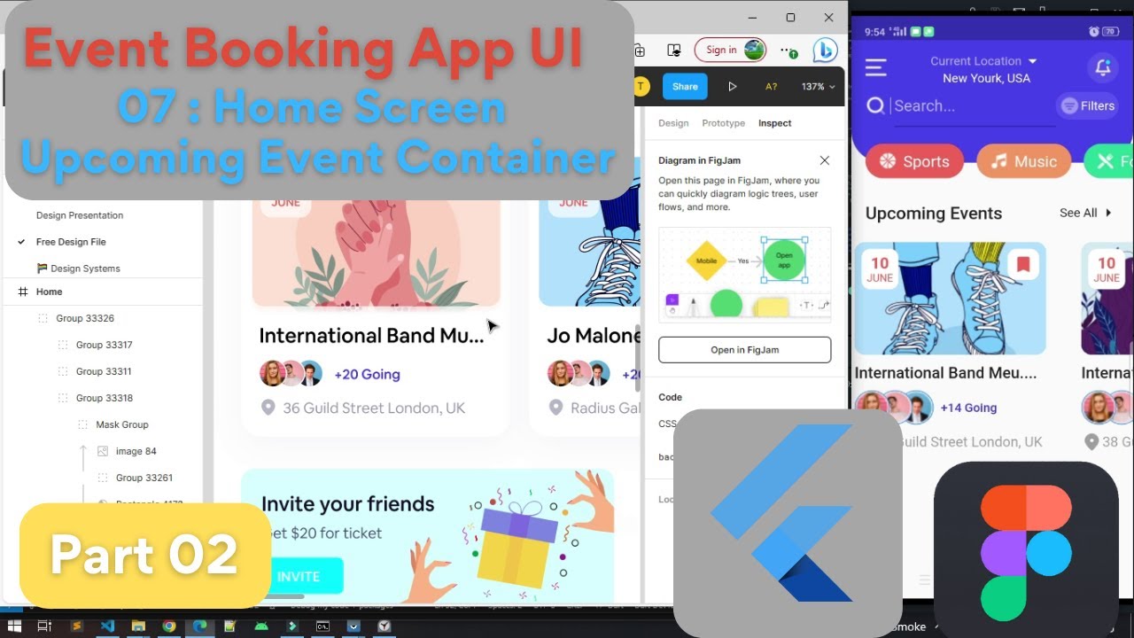This screenshot has height=638, width=1134.
Task: Open Visual Studio Code from taskbar
Action: (107, 626)
